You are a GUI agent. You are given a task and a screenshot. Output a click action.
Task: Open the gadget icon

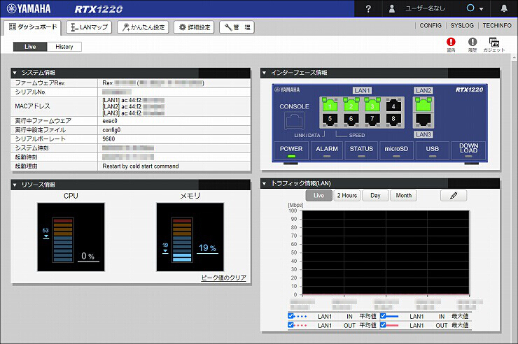click(494, 42)
